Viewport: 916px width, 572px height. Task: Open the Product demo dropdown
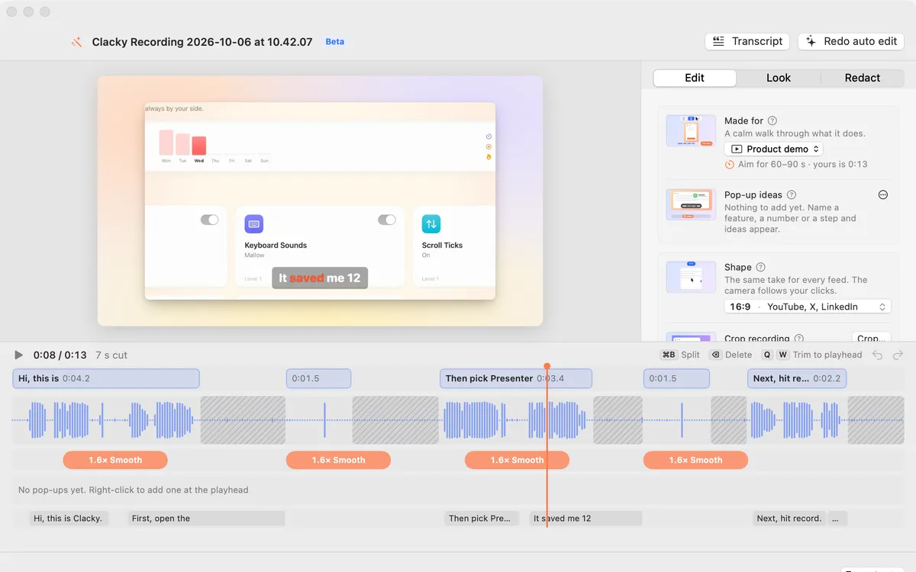774,149
